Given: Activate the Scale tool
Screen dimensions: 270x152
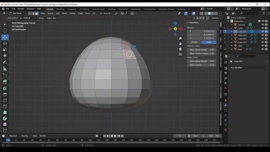Looking at the screenshot, I should 5,50.
